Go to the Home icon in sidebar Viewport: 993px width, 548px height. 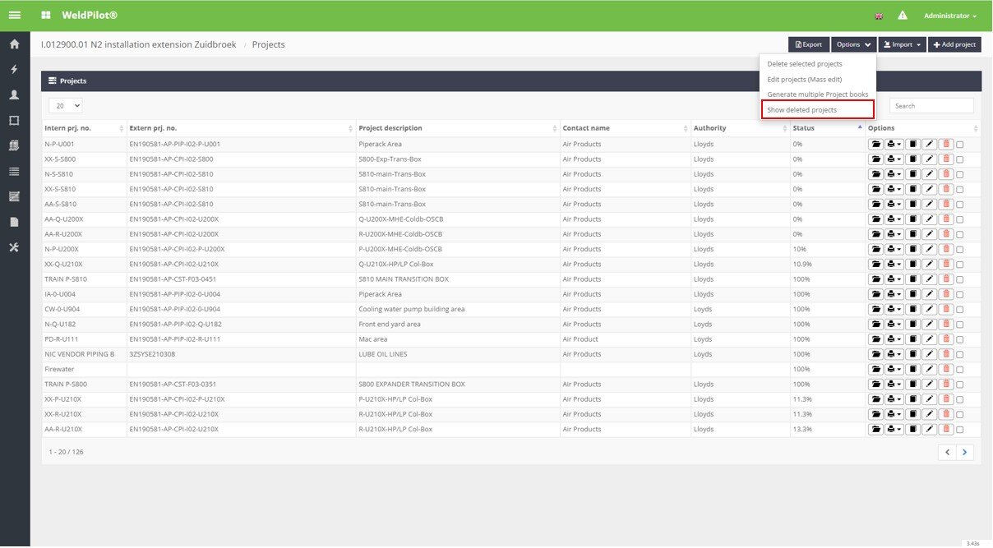[14, 44]
